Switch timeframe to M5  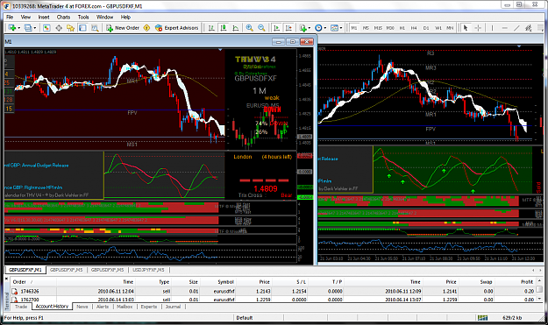coord(366,28)
